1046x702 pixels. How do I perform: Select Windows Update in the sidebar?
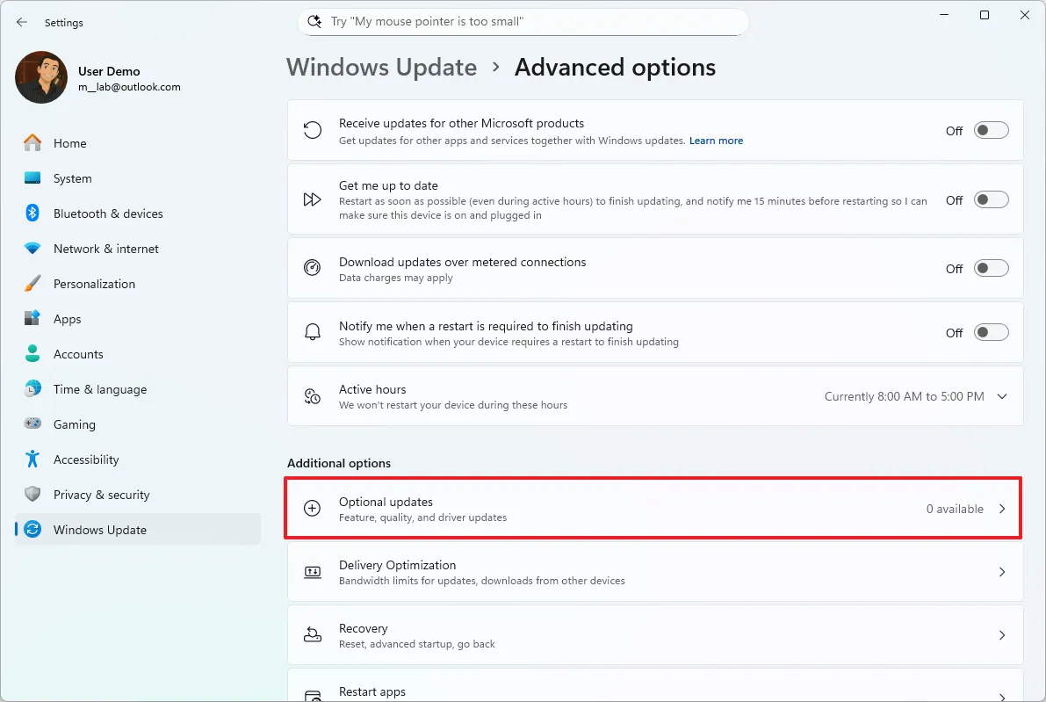tap(99, 530)
